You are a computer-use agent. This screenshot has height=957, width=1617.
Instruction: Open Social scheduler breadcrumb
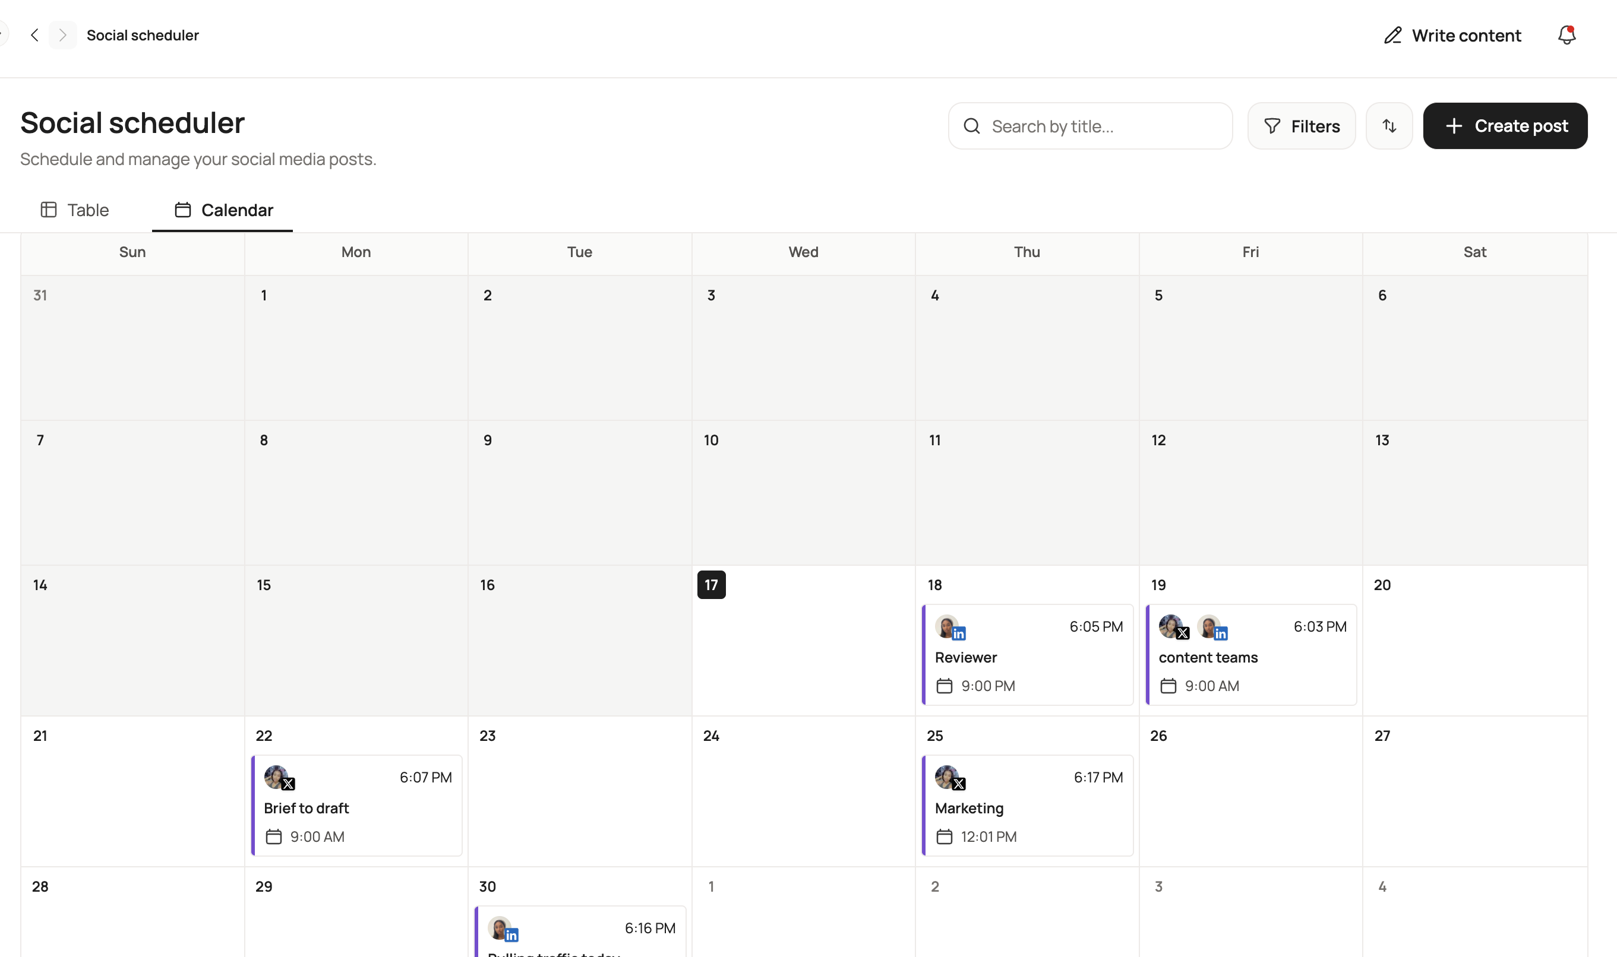[x=143, y=35]
